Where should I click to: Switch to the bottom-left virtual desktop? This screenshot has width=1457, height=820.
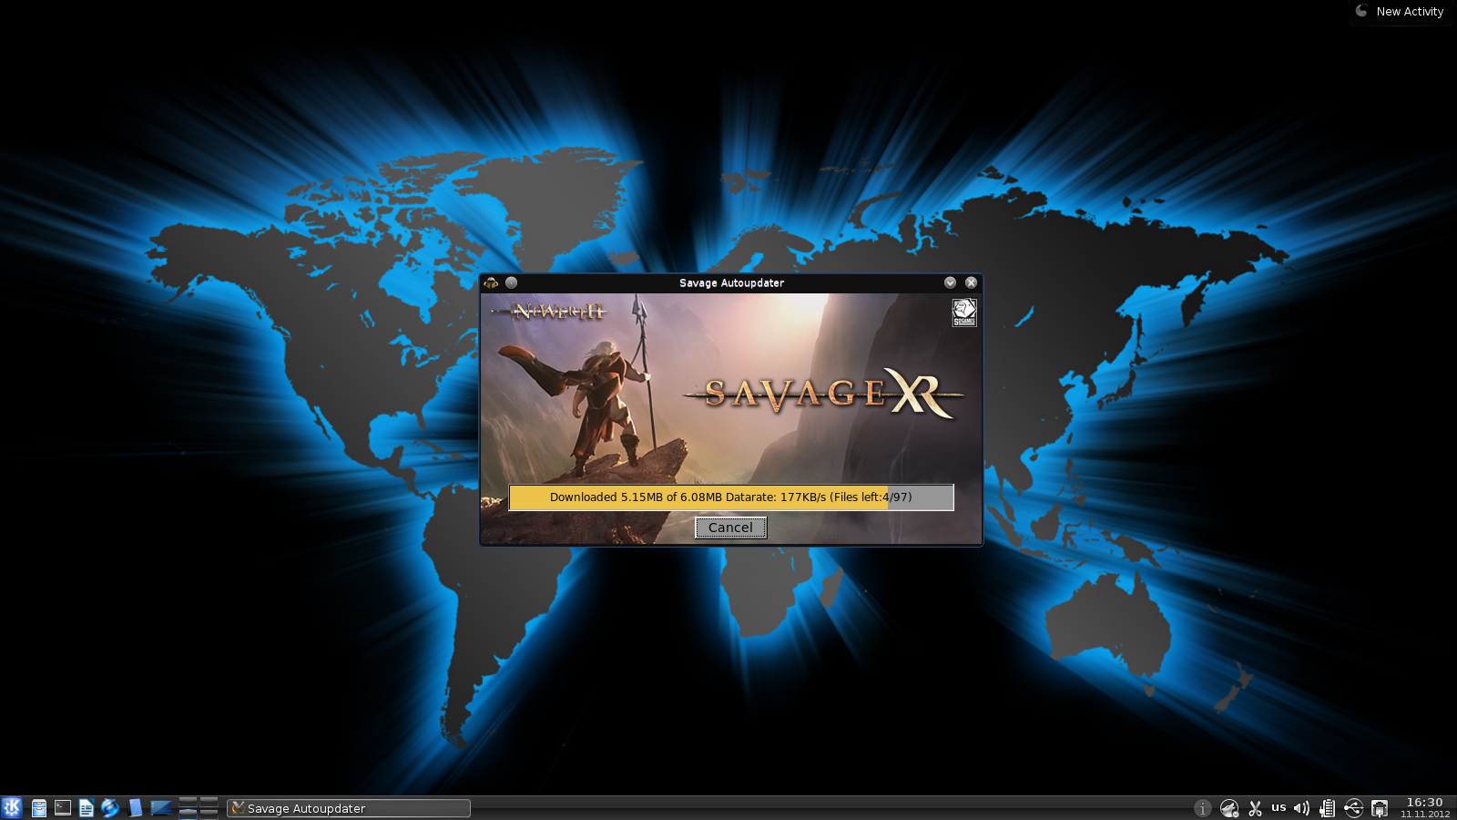188,814
